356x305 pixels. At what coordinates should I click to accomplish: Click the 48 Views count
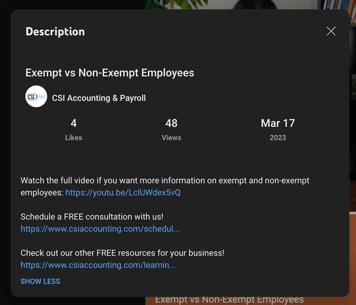click(171, 130)
